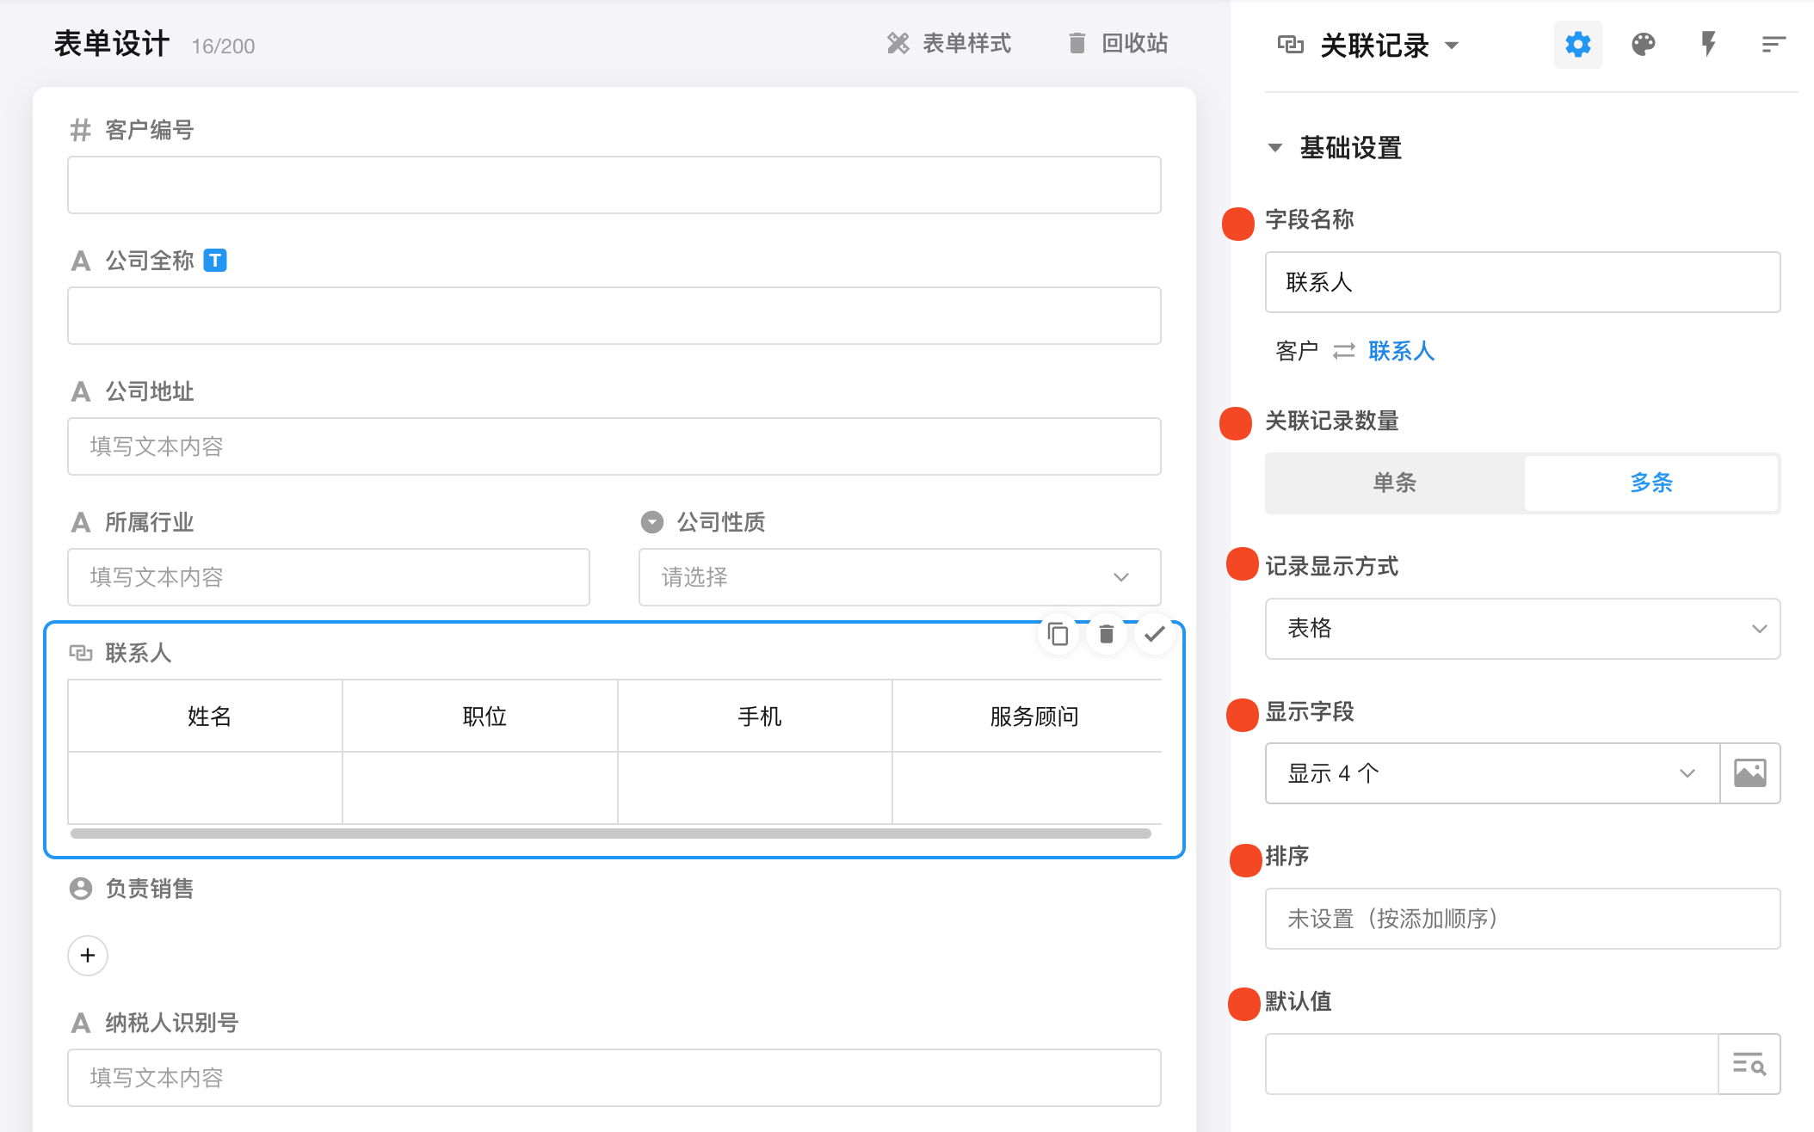This screenshot has width=1814, height=1132.
Task: Copy the 联系人 field
Action: pyautogui.click(x=1058, y=635)
